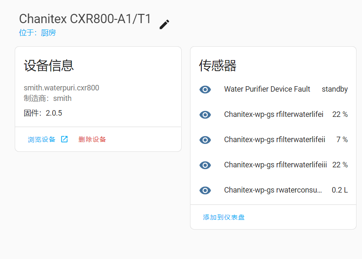Click the 0.2 L value

coord(340,190)
